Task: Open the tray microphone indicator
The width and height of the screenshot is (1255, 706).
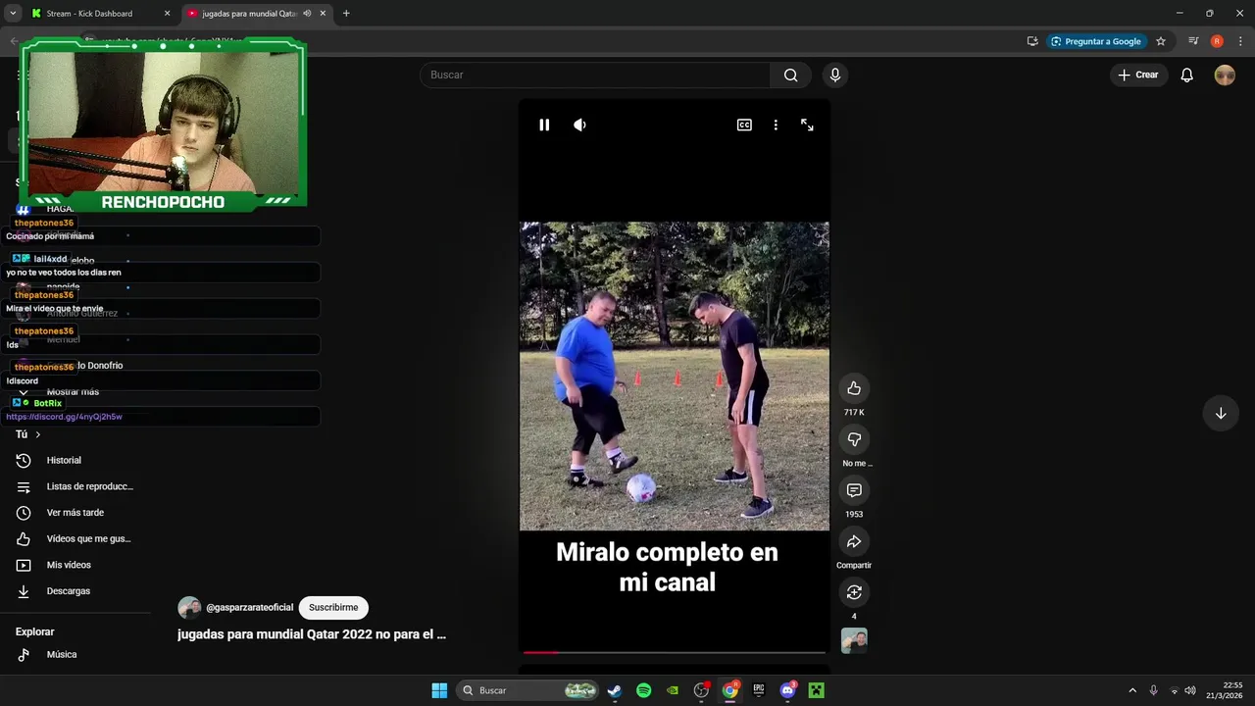Action: tap(1154, 690)
